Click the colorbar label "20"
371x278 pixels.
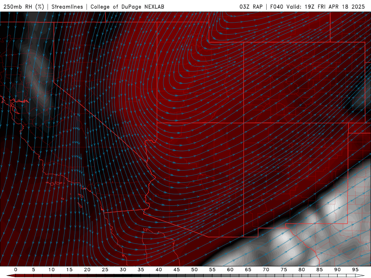tap(87, 270)
